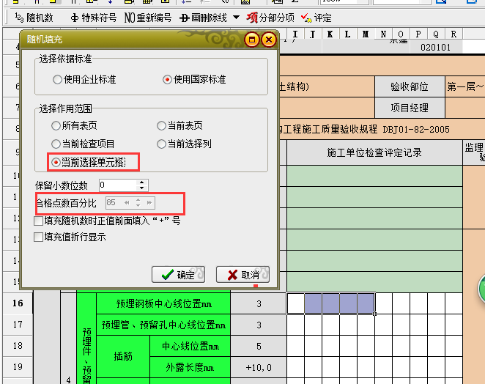Viewport: 485px width, 384px height.
Task: Close the 随机填充 dialog with the X icon
Action: tap(268, 40)
